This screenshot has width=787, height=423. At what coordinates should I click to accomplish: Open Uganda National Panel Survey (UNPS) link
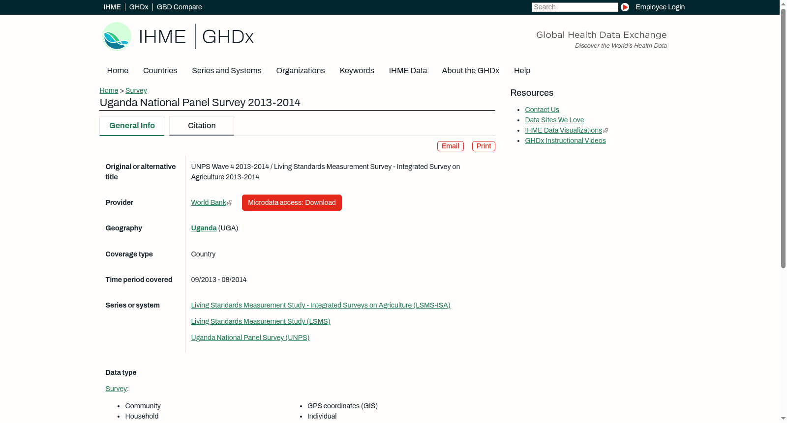coord(250,338)
